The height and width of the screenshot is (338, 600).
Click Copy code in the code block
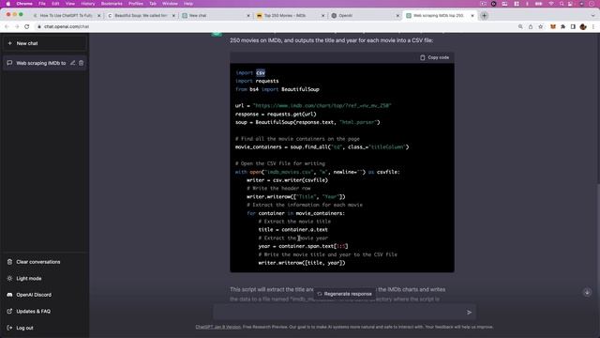(434, 57)
